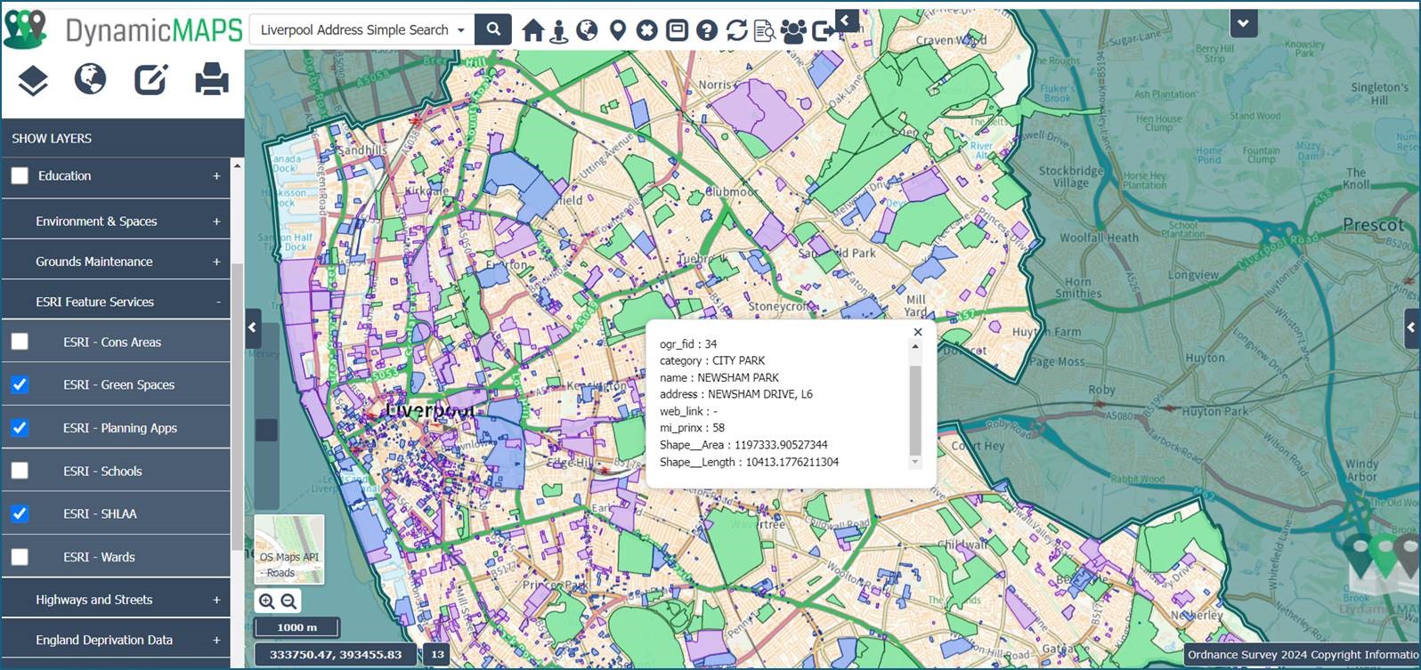
Task: Open Liverpool Address Simple Search dropdown
Action: click(x=361, y=29)
